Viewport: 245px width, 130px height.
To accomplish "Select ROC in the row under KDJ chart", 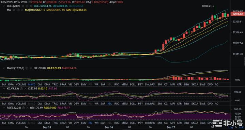I will 117,104.
